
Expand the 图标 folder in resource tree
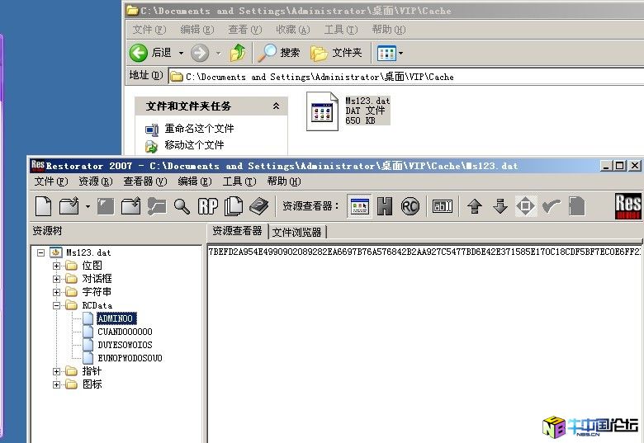[x=57, y=384]
